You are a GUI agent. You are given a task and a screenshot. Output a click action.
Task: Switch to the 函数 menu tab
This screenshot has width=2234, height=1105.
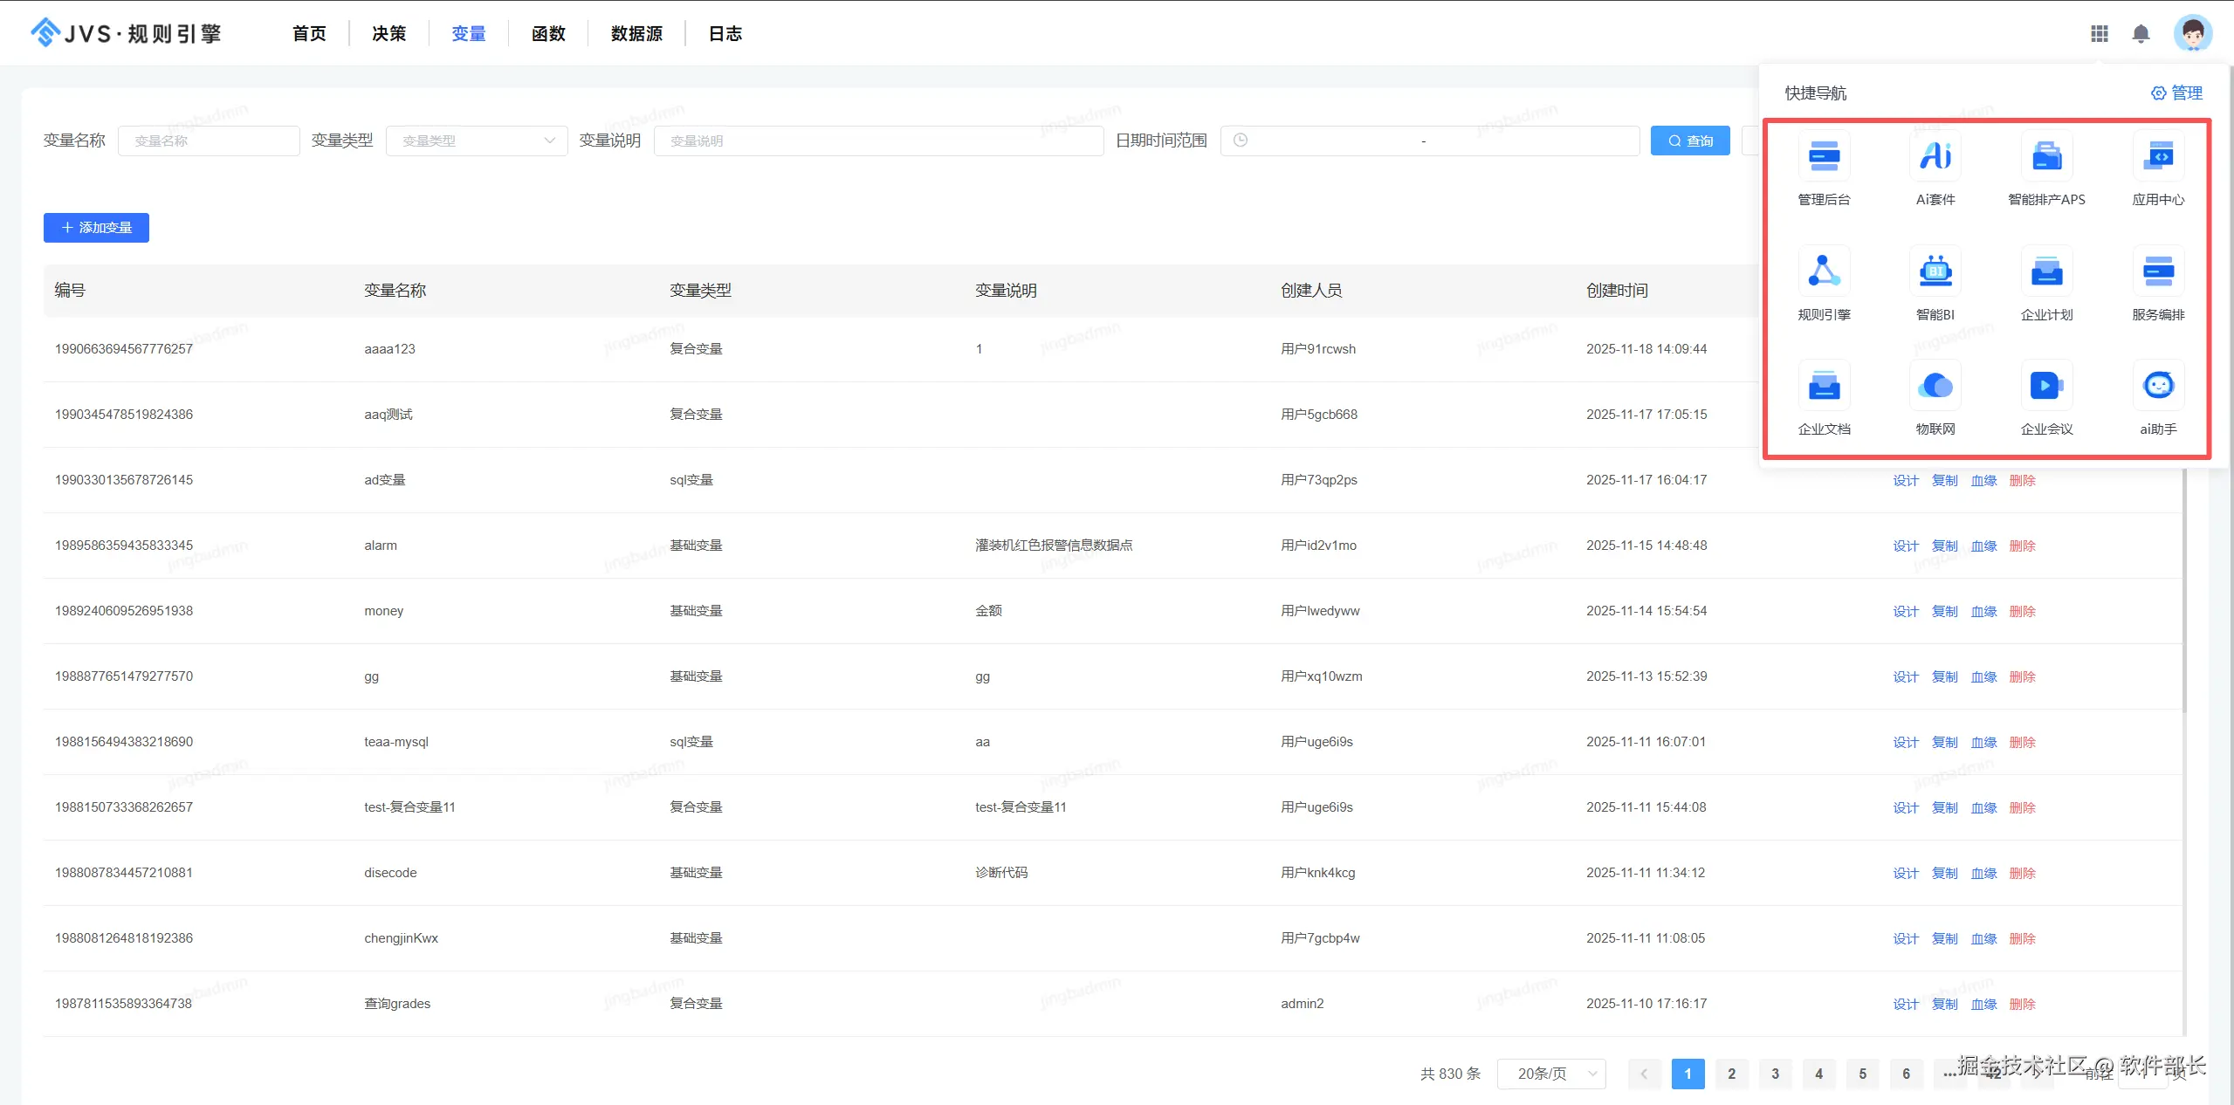click(548, 34)
